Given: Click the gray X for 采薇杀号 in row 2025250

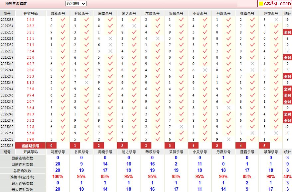Looking at the screenshot, I should click(x=181, y=127).
